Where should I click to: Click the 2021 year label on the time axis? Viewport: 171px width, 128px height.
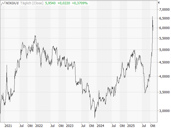click(x=8, y=126)
